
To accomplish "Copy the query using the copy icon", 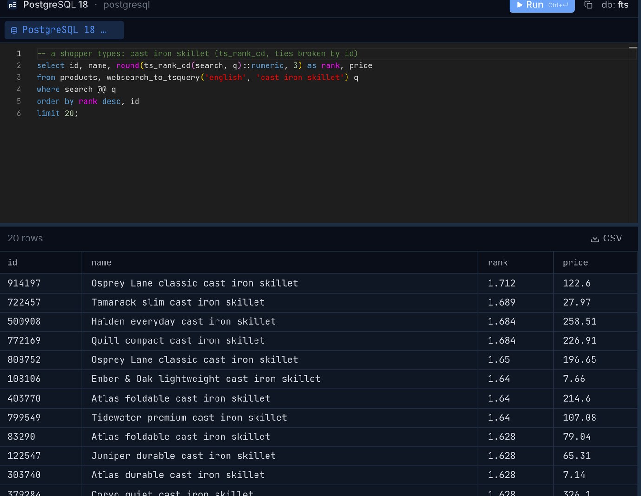I will click(589, 5).
